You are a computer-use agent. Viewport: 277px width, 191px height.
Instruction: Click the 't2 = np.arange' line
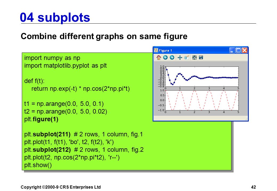click(x=66, y=111)
